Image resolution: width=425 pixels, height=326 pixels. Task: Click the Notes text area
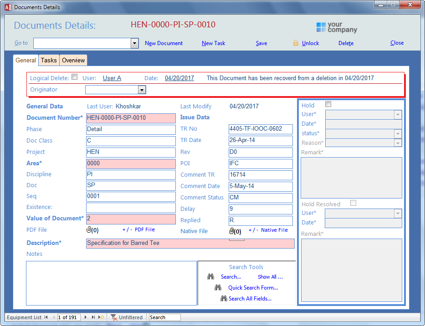pos(112,283)
